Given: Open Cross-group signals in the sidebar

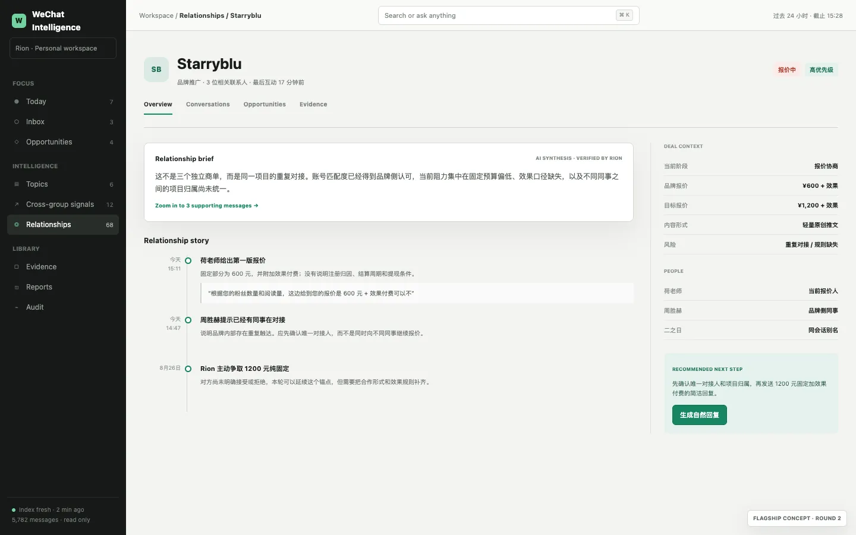Looking at the screenshot, I should (63, 204).
